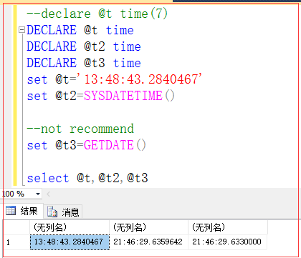Click the second (无列名) column header
The image size is (301, 258).
click(148, 227)
